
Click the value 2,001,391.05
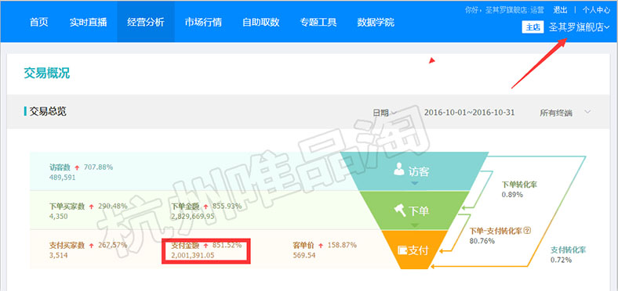click(193, 256)
